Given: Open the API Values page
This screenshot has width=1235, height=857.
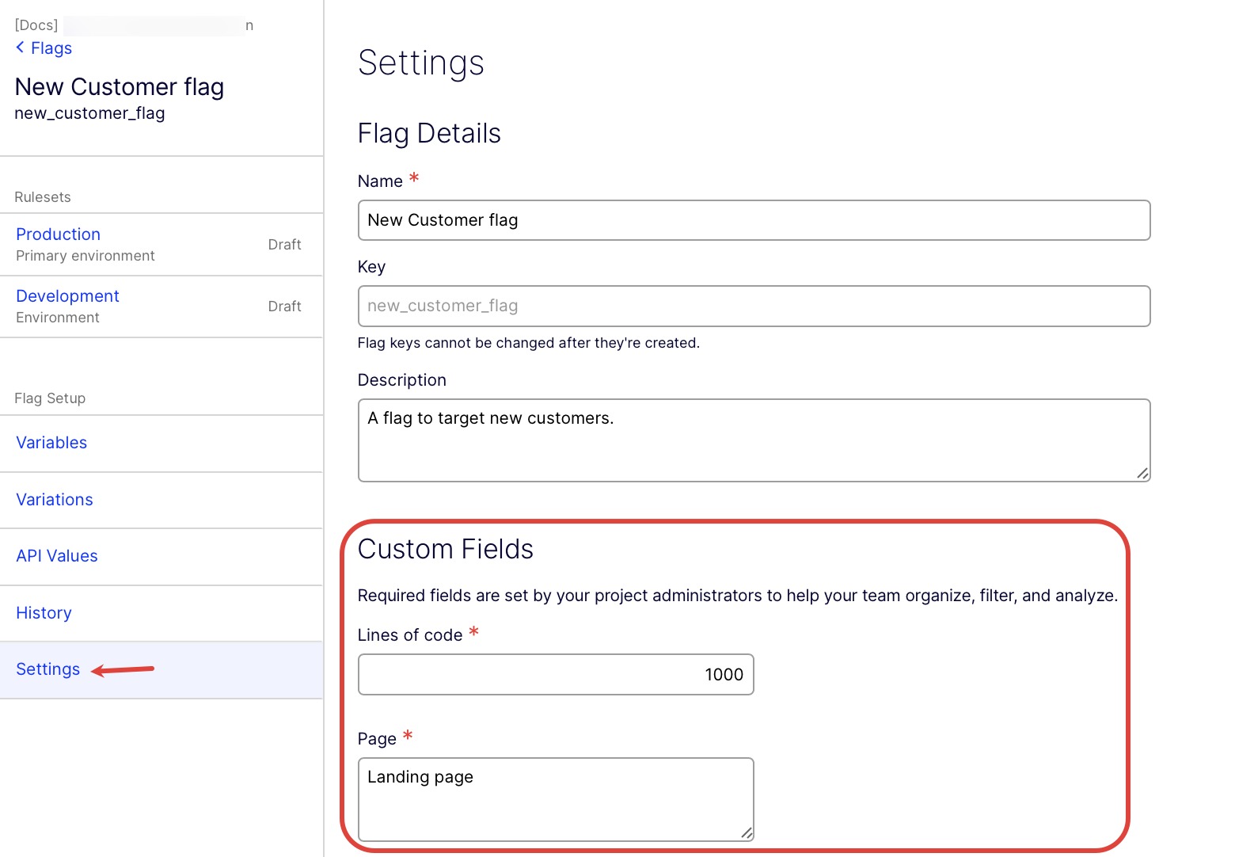Looking at the screenshot, I should [x=57, y=556].
